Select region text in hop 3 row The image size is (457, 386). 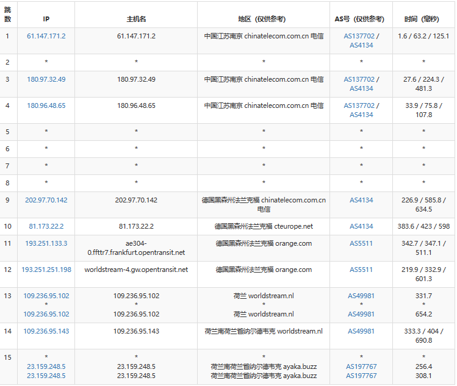pyautogui.click(x=264, y=79)
